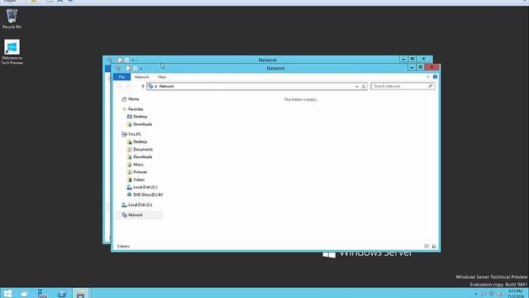
Task: Switch to Details view in status bar
Action: click(427, 247)
